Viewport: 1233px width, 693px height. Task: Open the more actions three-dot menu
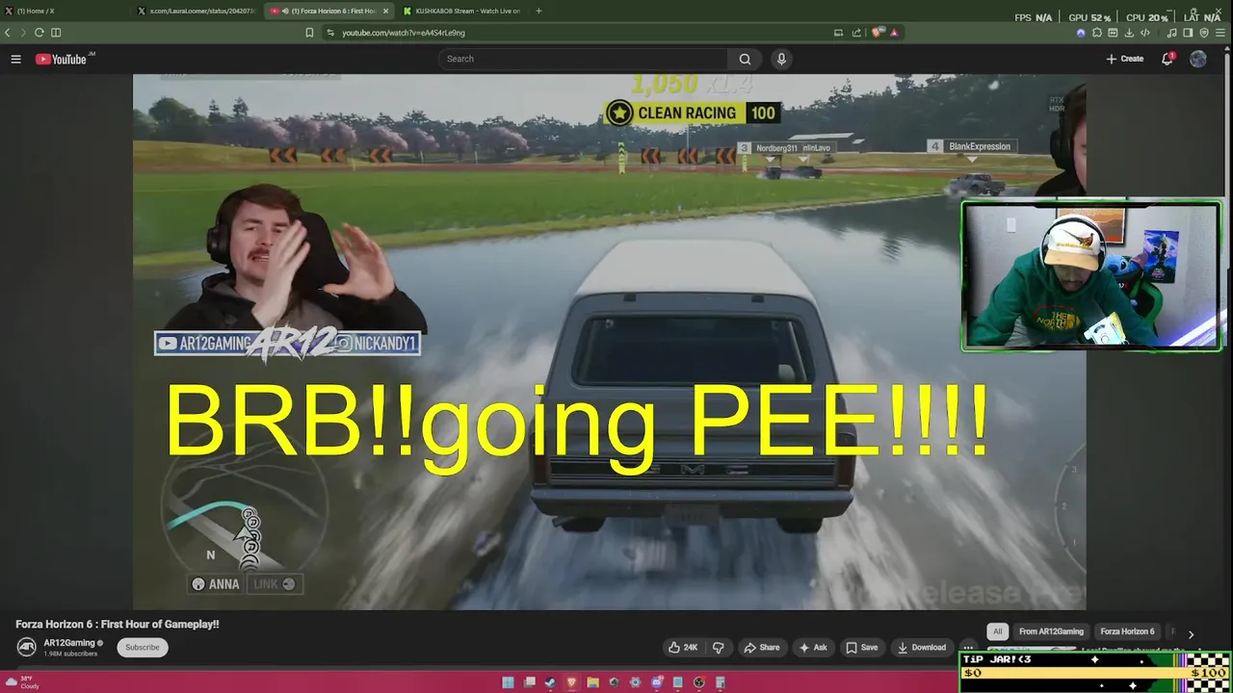968,648
